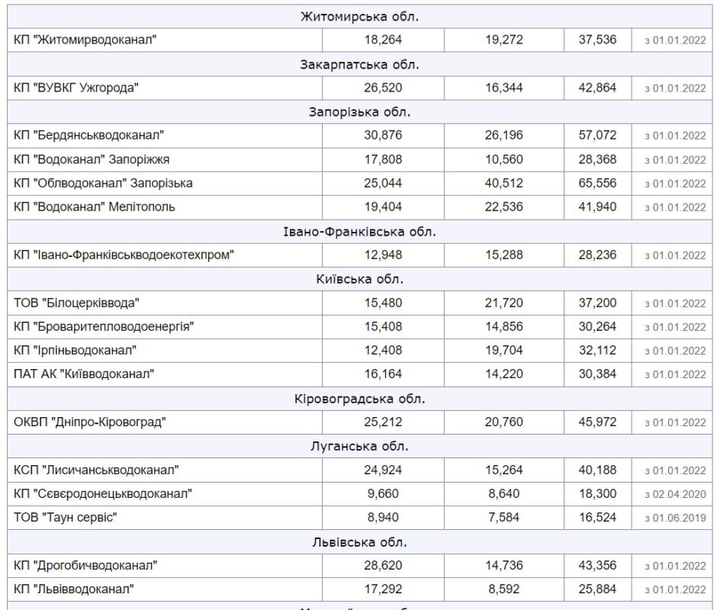
Task: Click ПАТ АК "Київводоканал" company name
Action: 84,374
